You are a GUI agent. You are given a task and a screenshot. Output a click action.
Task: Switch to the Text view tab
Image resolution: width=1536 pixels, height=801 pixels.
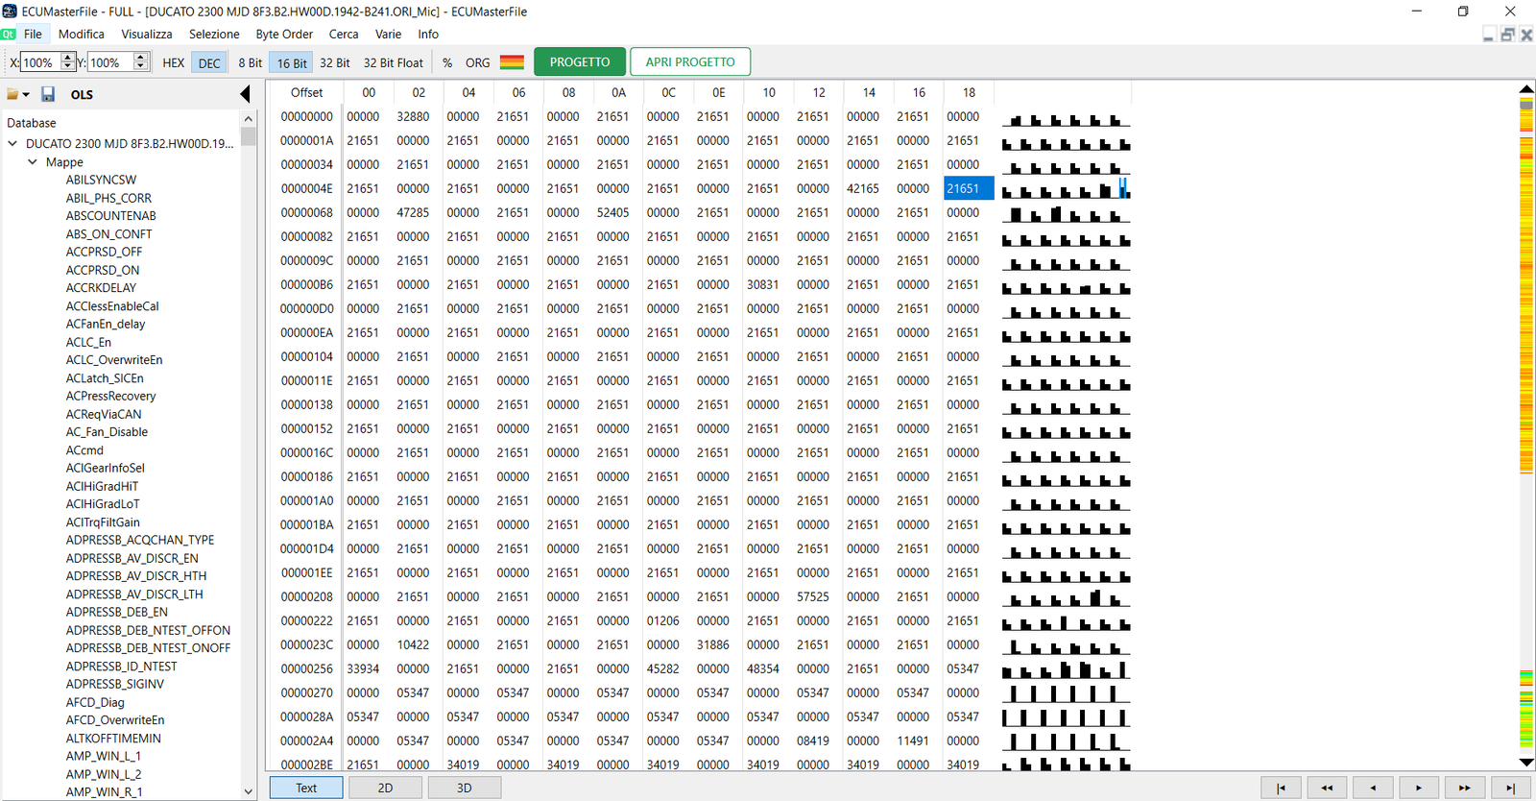coord(306,788)
